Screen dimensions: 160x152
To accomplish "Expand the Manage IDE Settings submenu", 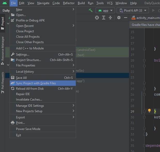I will (43, 106).
